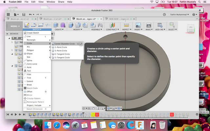This screenshot has width=210, height=131.
Task: Click the Measure inspect icon
Action: tap(126, 25)
